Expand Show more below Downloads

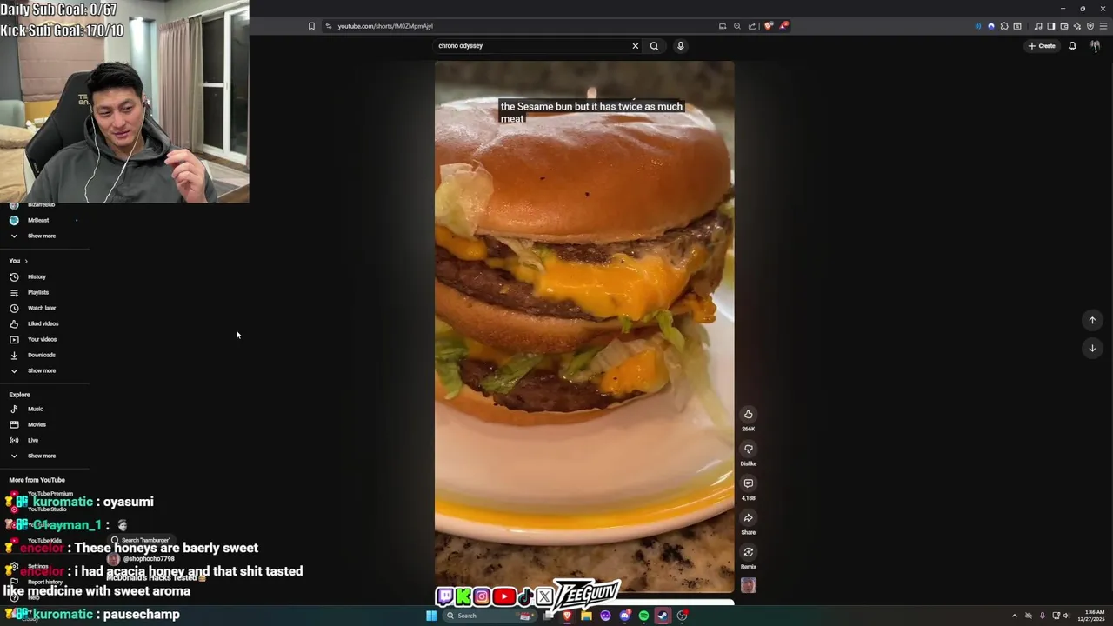(43, 370)
